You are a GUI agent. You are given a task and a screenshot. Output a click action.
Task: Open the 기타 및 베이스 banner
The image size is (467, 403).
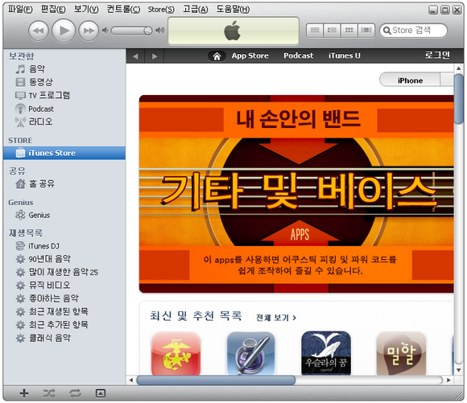coord(296,194)
